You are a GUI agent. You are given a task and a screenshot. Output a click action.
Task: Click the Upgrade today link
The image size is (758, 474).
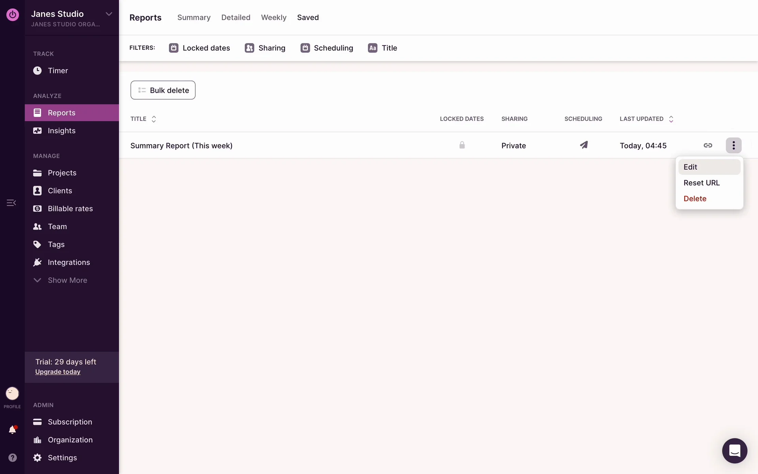click(58, 372)
